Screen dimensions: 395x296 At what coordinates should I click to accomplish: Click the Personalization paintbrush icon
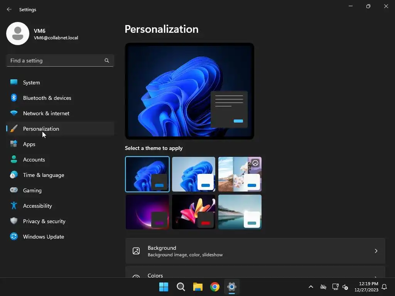(x=14, y=129)
